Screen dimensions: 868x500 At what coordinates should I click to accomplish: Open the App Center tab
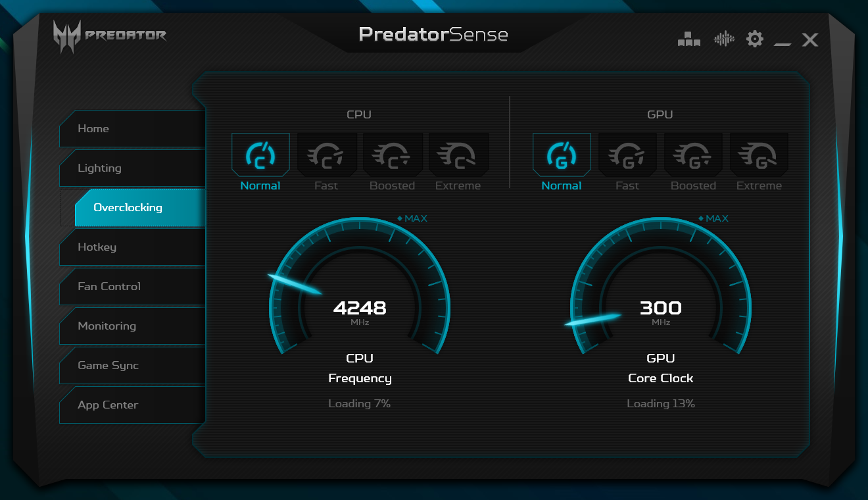click(x=132, y=405)
